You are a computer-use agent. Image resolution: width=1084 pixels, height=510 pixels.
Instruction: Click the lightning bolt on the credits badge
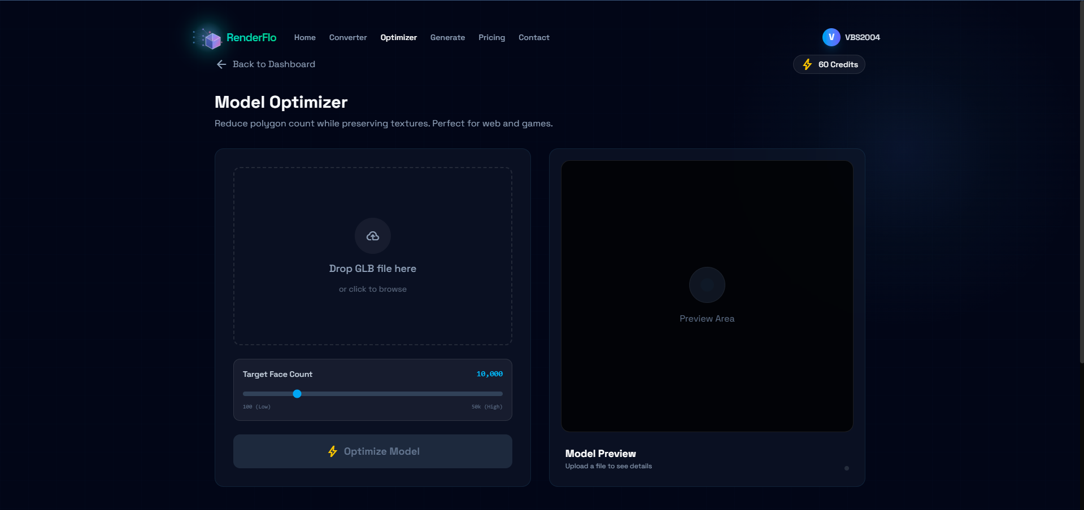(x=807, y=64)
